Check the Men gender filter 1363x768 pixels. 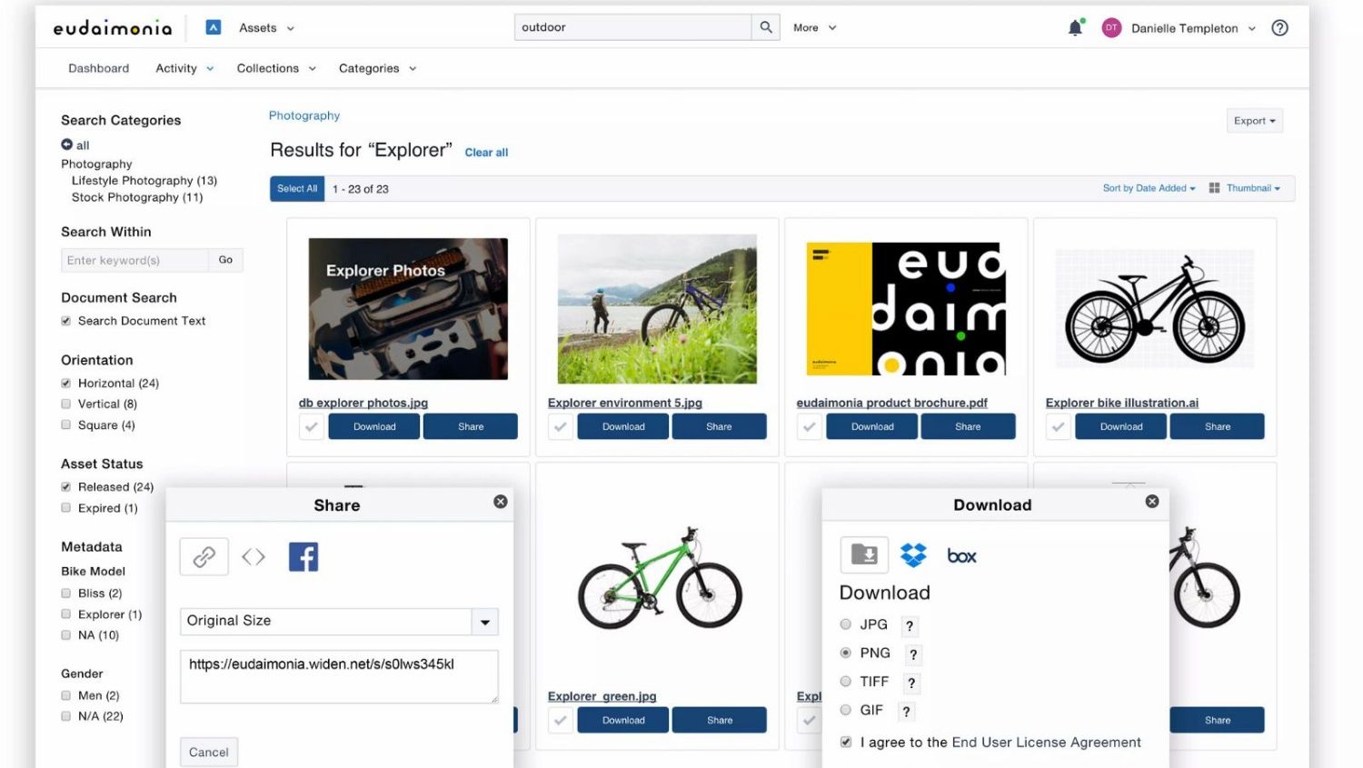(x=65, y=696)
